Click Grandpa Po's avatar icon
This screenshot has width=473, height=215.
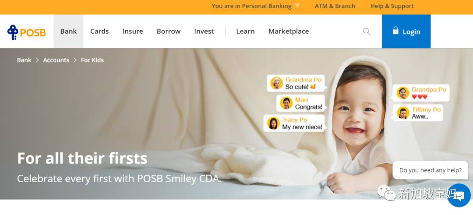[x=403, y=93]
